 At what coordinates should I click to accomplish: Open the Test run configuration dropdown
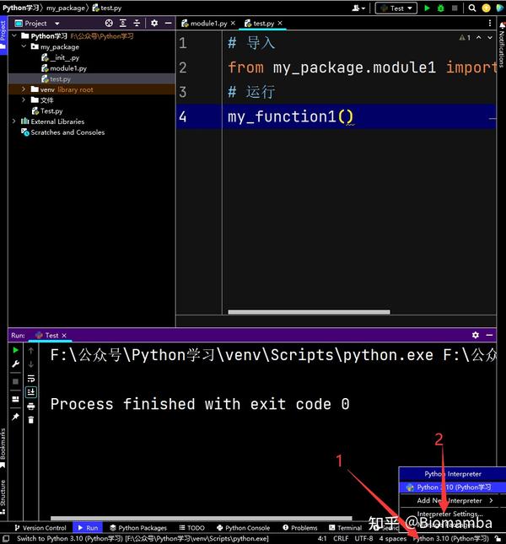[x=396, y=8]
